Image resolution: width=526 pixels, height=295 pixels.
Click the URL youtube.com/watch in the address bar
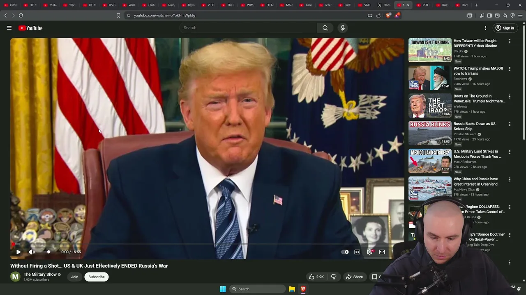(164, 15)
